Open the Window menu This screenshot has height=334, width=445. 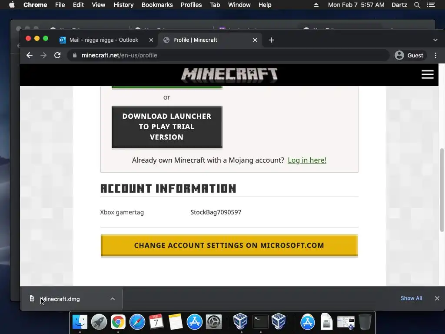[x=239, y=5]
